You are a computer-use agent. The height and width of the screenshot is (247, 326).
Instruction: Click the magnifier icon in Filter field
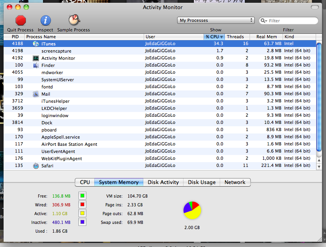click(x=264, y=21)
